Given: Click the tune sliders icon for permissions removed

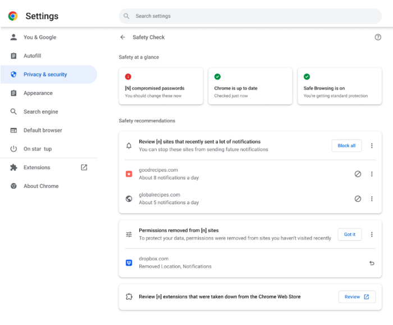Looking at the screenshot, I should (x=129, y=234).
